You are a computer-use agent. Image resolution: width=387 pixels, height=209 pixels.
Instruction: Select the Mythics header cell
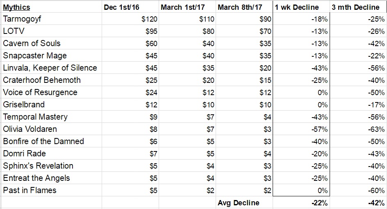[51, 7]
